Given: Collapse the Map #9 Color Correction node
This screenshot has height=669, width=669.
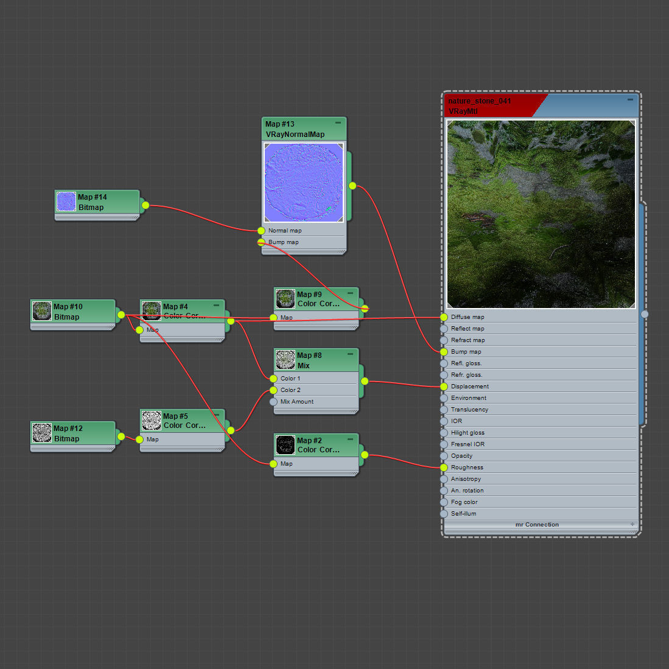Looking at the screenshot, I should point(350,293).
